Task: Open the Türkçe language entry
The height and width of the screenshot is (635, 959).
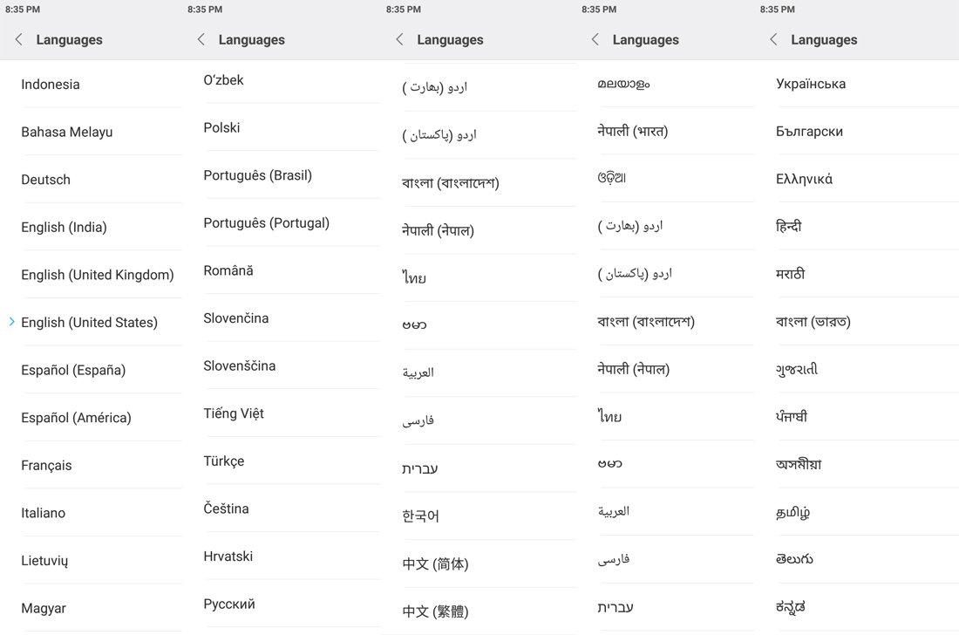Action: pos(224,461)
